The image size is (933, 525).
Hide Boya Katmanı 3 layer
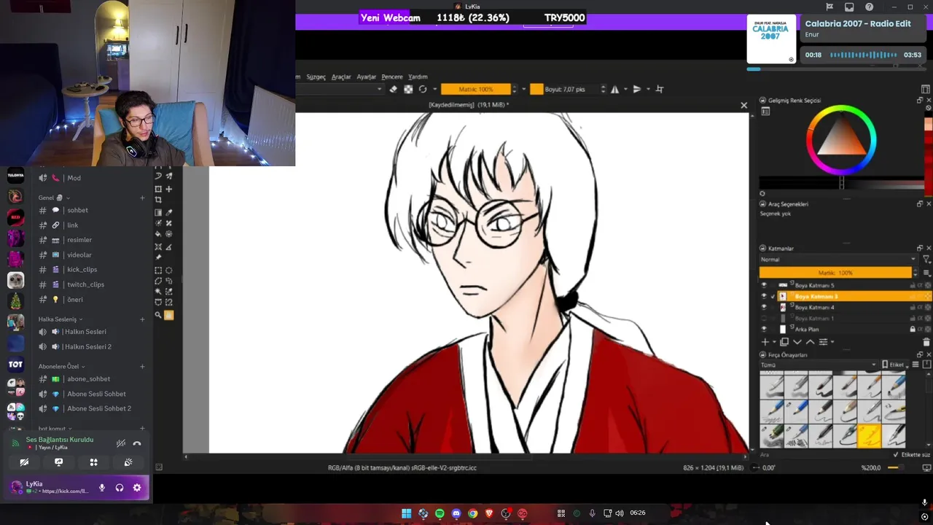[764, 297]
